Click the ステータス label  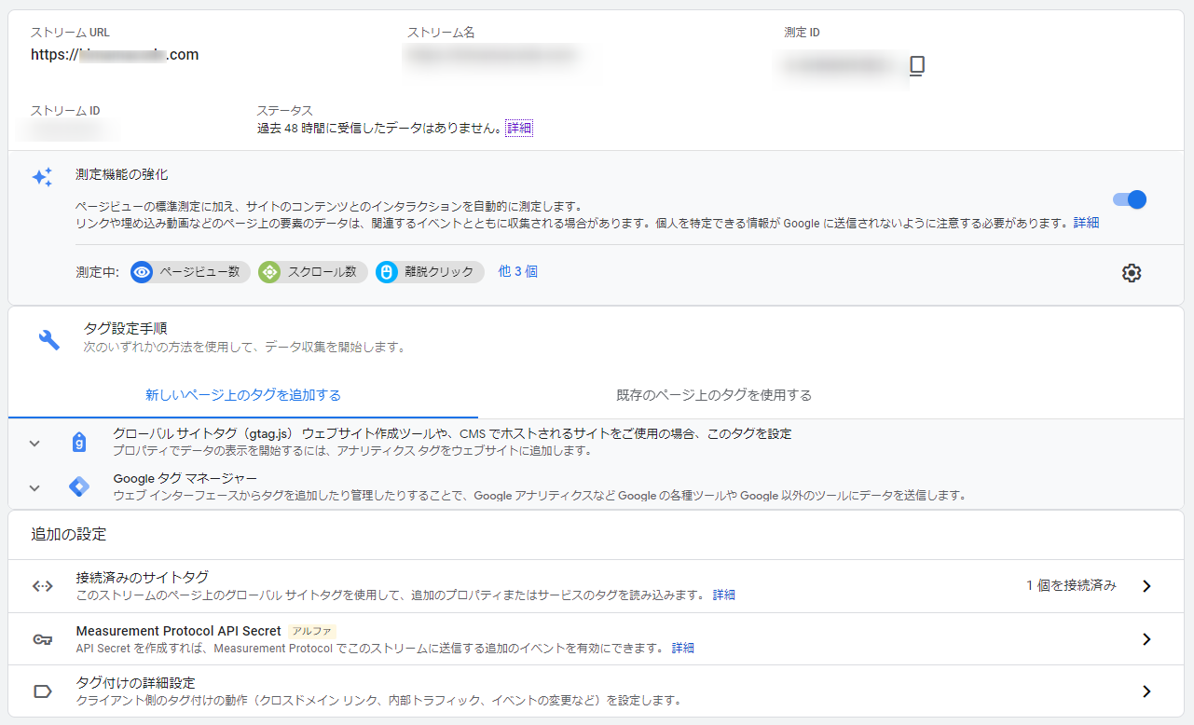tap(285, 111)
